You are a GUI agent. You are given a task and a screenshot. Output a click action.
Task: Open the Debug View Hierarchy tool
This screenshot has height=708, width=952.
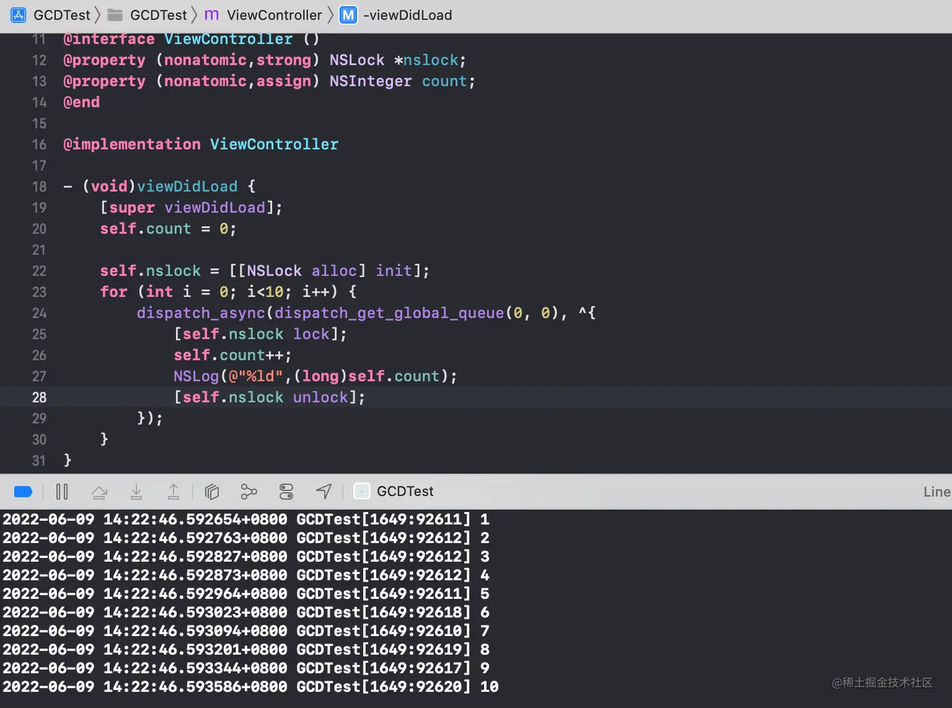click(x=212, y=491)
